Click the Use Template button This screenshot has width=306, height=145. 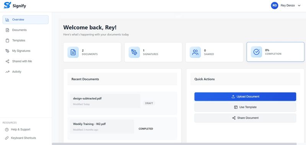coord(245,107)
